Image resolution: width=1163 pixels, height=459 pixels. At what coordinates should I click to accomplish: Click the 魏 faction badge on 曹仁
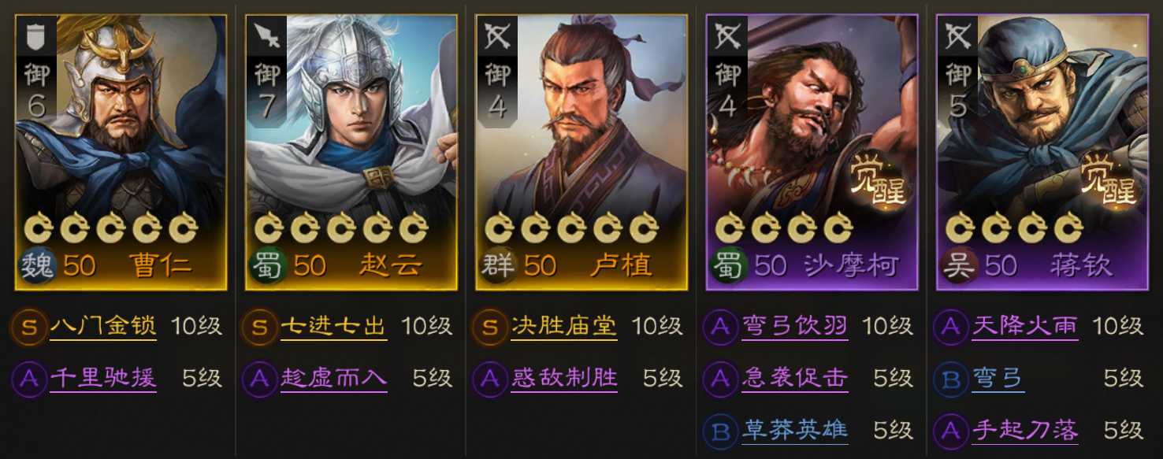point(36,265)
